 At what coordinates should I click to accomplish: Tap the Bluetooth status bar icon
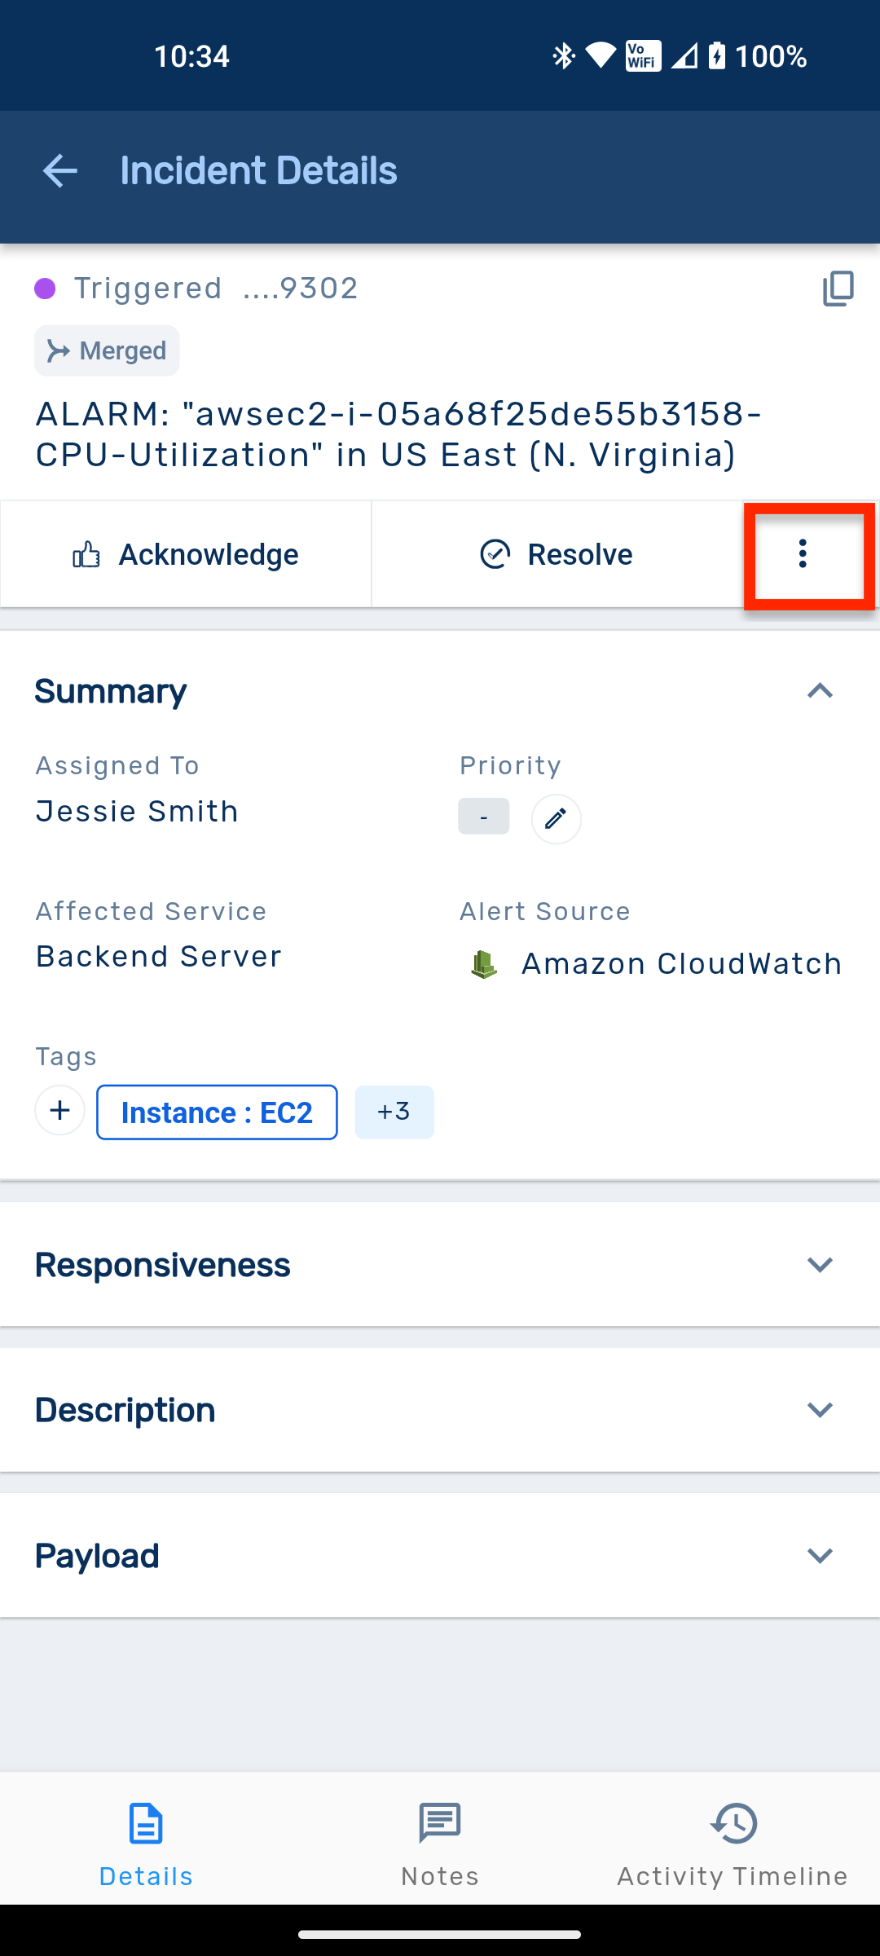pos(563,55)
